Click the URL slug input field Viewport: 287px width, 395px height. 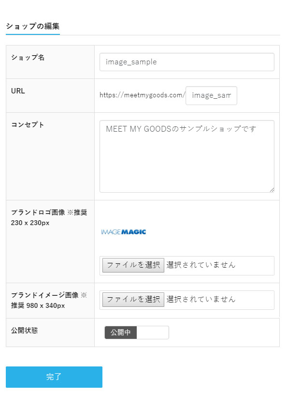coord(211,95)
